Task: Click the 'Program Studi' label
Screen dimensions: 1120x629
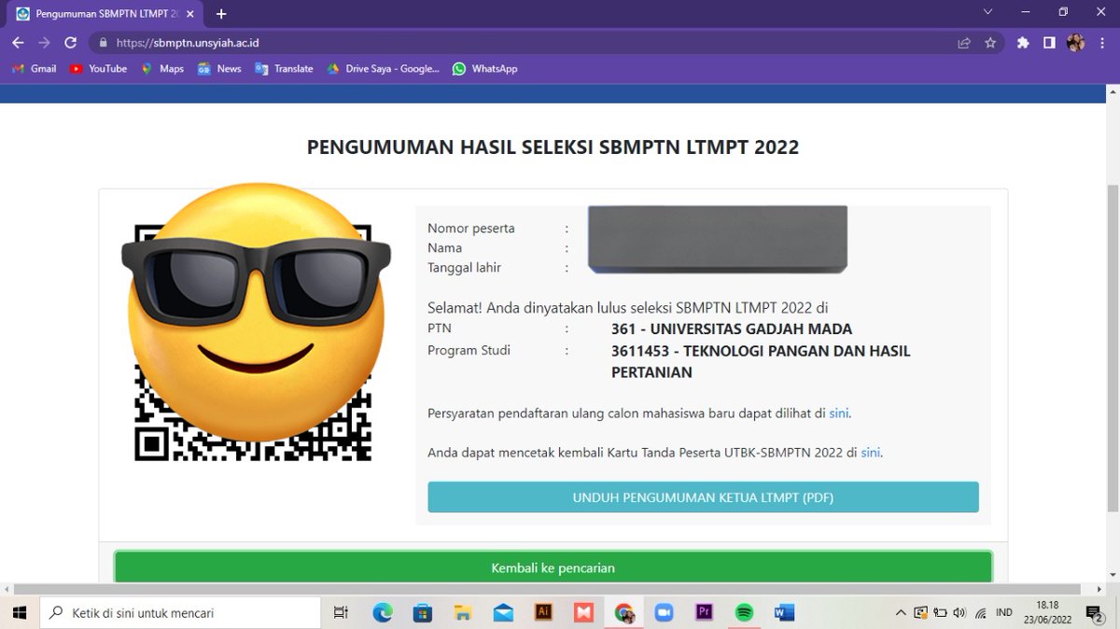Action: 469,351
